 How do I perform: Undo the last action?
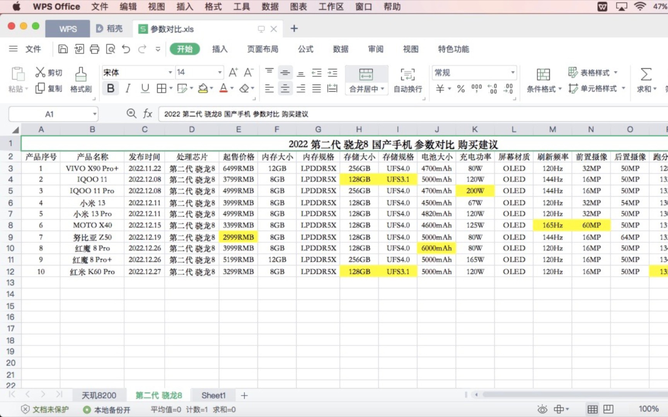126,49
